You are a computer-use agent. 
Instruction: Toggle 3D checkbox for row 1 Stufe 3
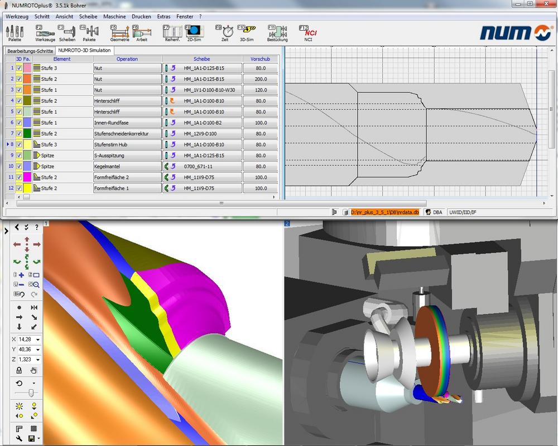(19, 68)
